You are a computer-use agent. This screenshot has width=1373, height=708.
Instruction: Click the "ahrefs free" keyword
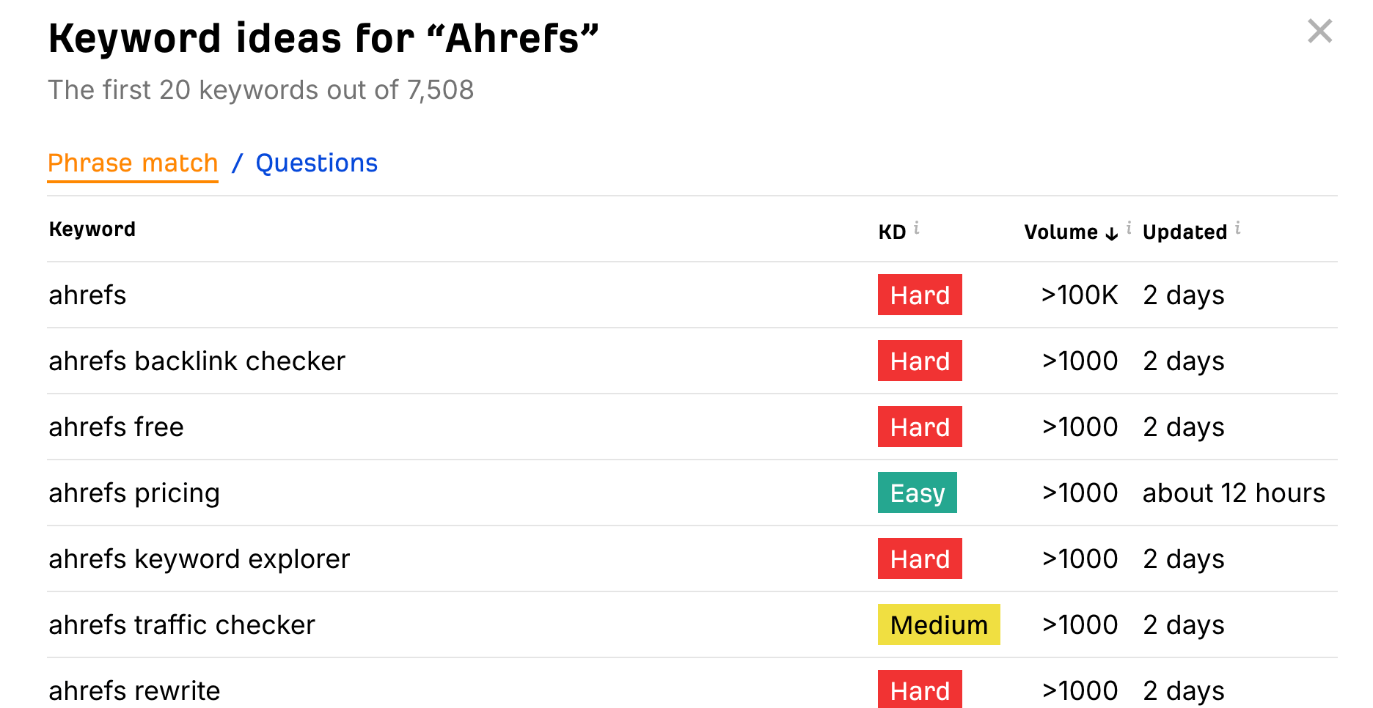point(116,427)
